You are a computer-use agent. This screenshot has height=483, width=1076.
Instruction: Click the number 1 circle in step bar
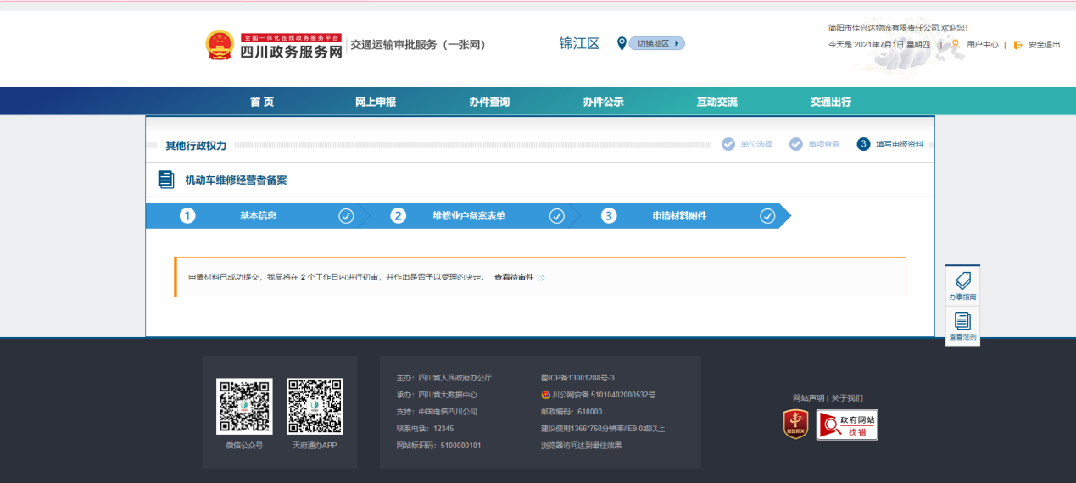187,216
